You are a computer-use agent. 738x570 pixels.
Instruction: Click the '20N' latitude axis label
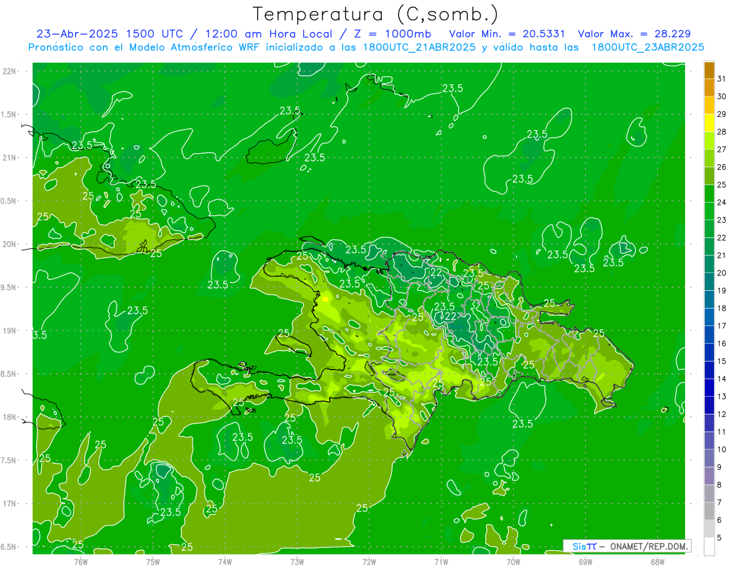pos(9,244)
